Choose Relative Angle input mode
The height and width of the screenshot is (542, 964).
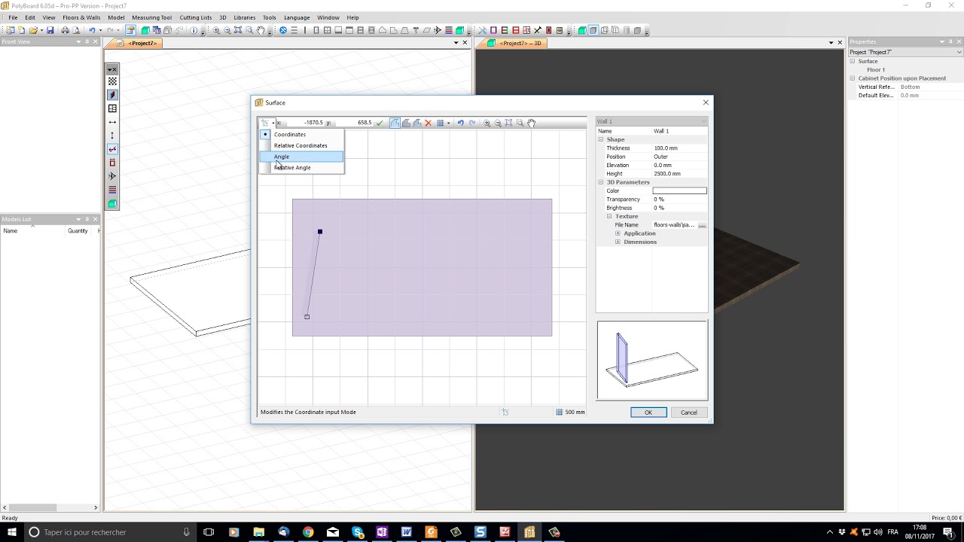[301, 167]
